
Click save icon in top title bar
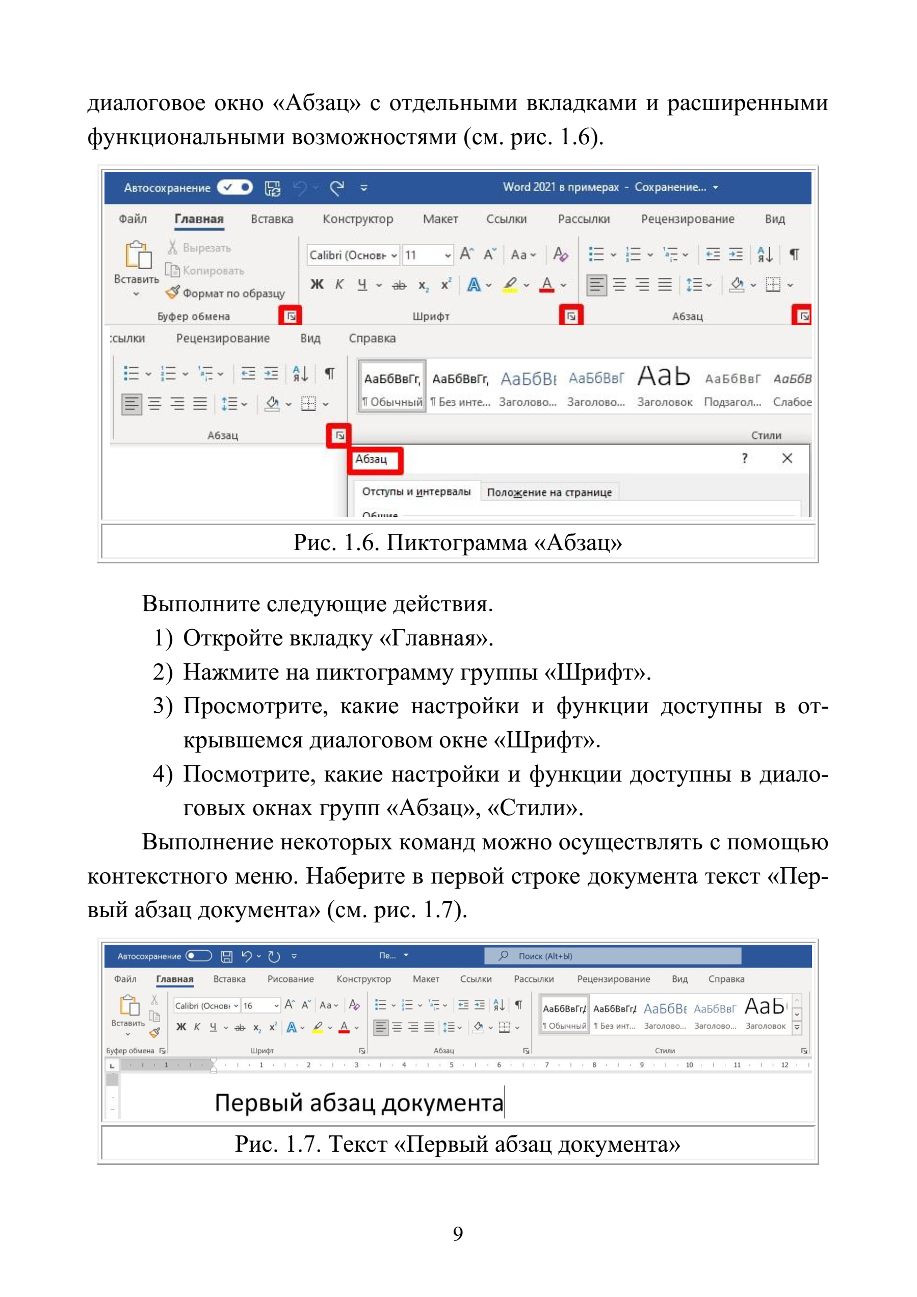click(x=273, y=188)
